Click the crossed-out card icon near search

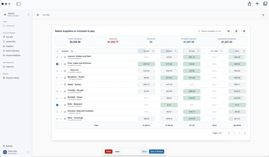coord(229,31)
